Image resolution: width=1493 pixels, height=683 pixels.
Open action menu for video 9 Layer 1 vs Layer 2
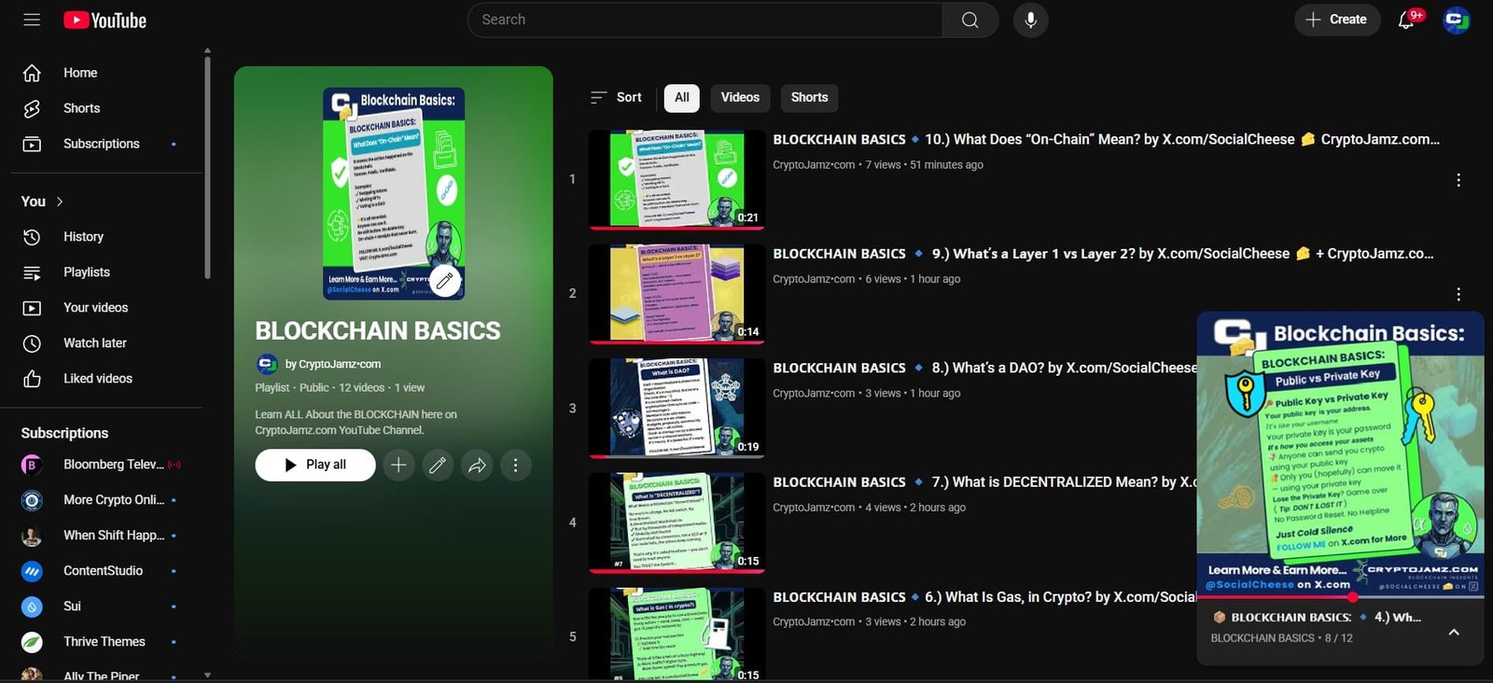coord(1458,294)
